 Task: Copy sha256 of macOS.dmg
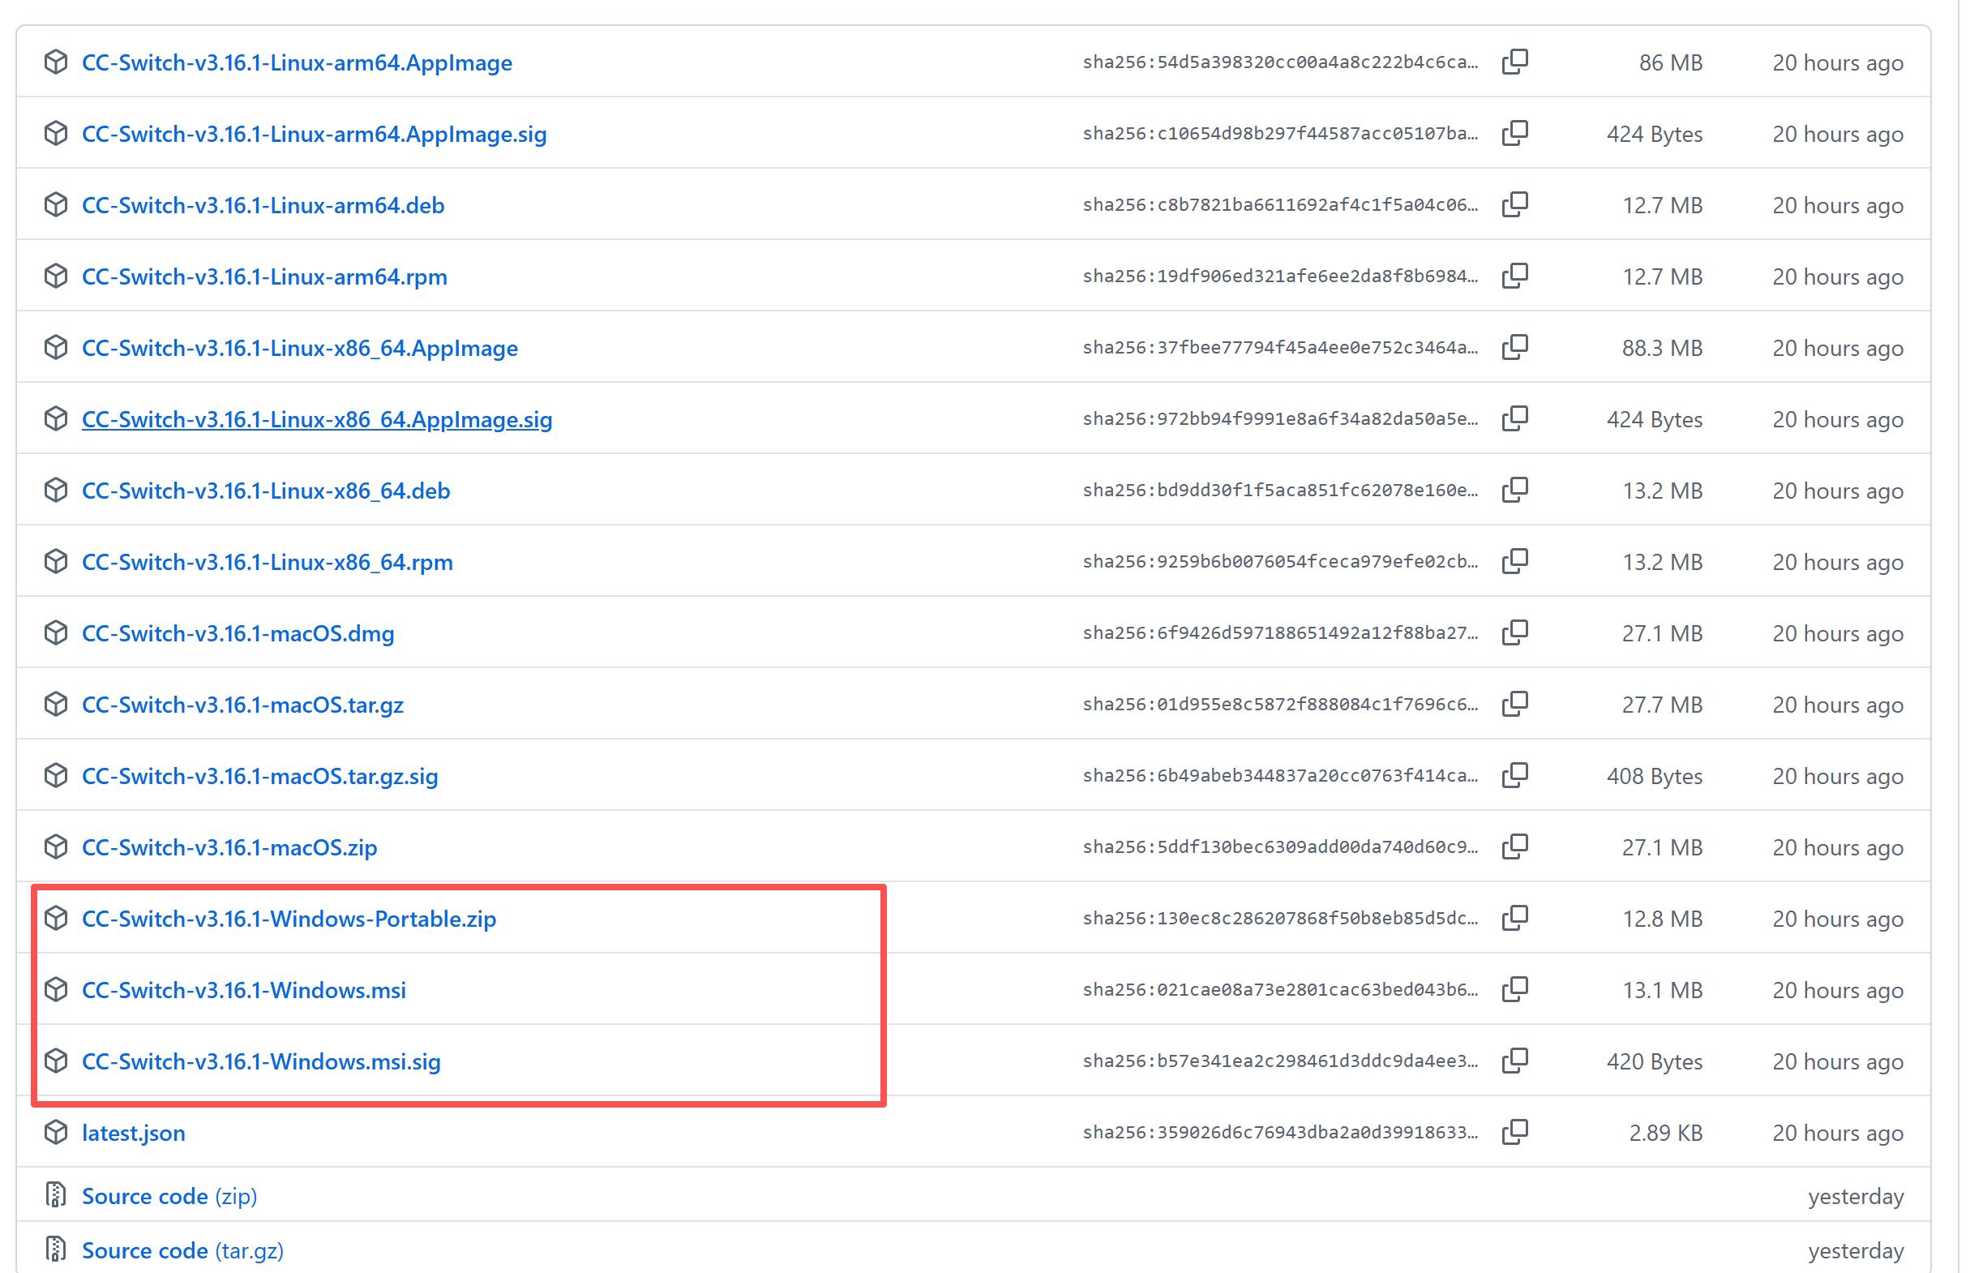1514,632
